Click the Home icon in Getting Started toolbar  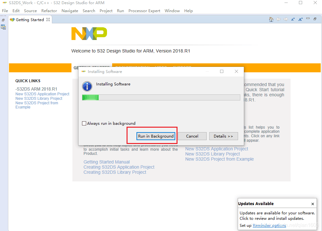coord(271,20)
